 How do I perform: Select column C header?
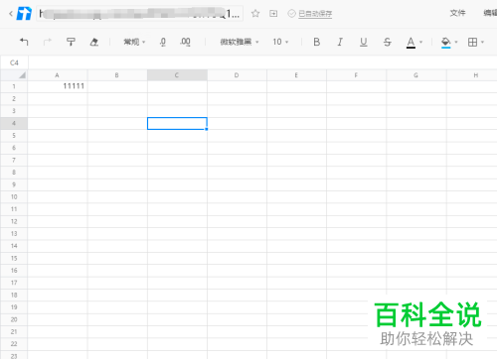coord(177,75)
